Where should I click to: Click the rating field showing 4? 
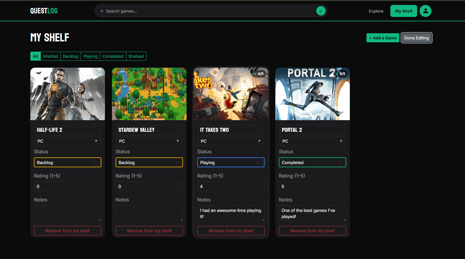[x=231, y=186]
